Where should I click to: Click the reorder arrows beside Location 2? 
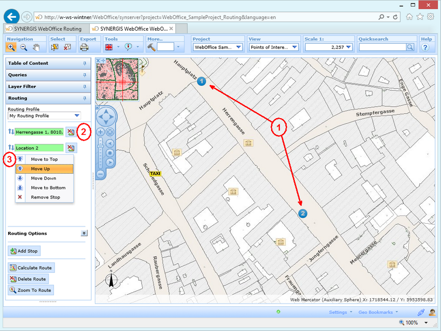(11, 147)
